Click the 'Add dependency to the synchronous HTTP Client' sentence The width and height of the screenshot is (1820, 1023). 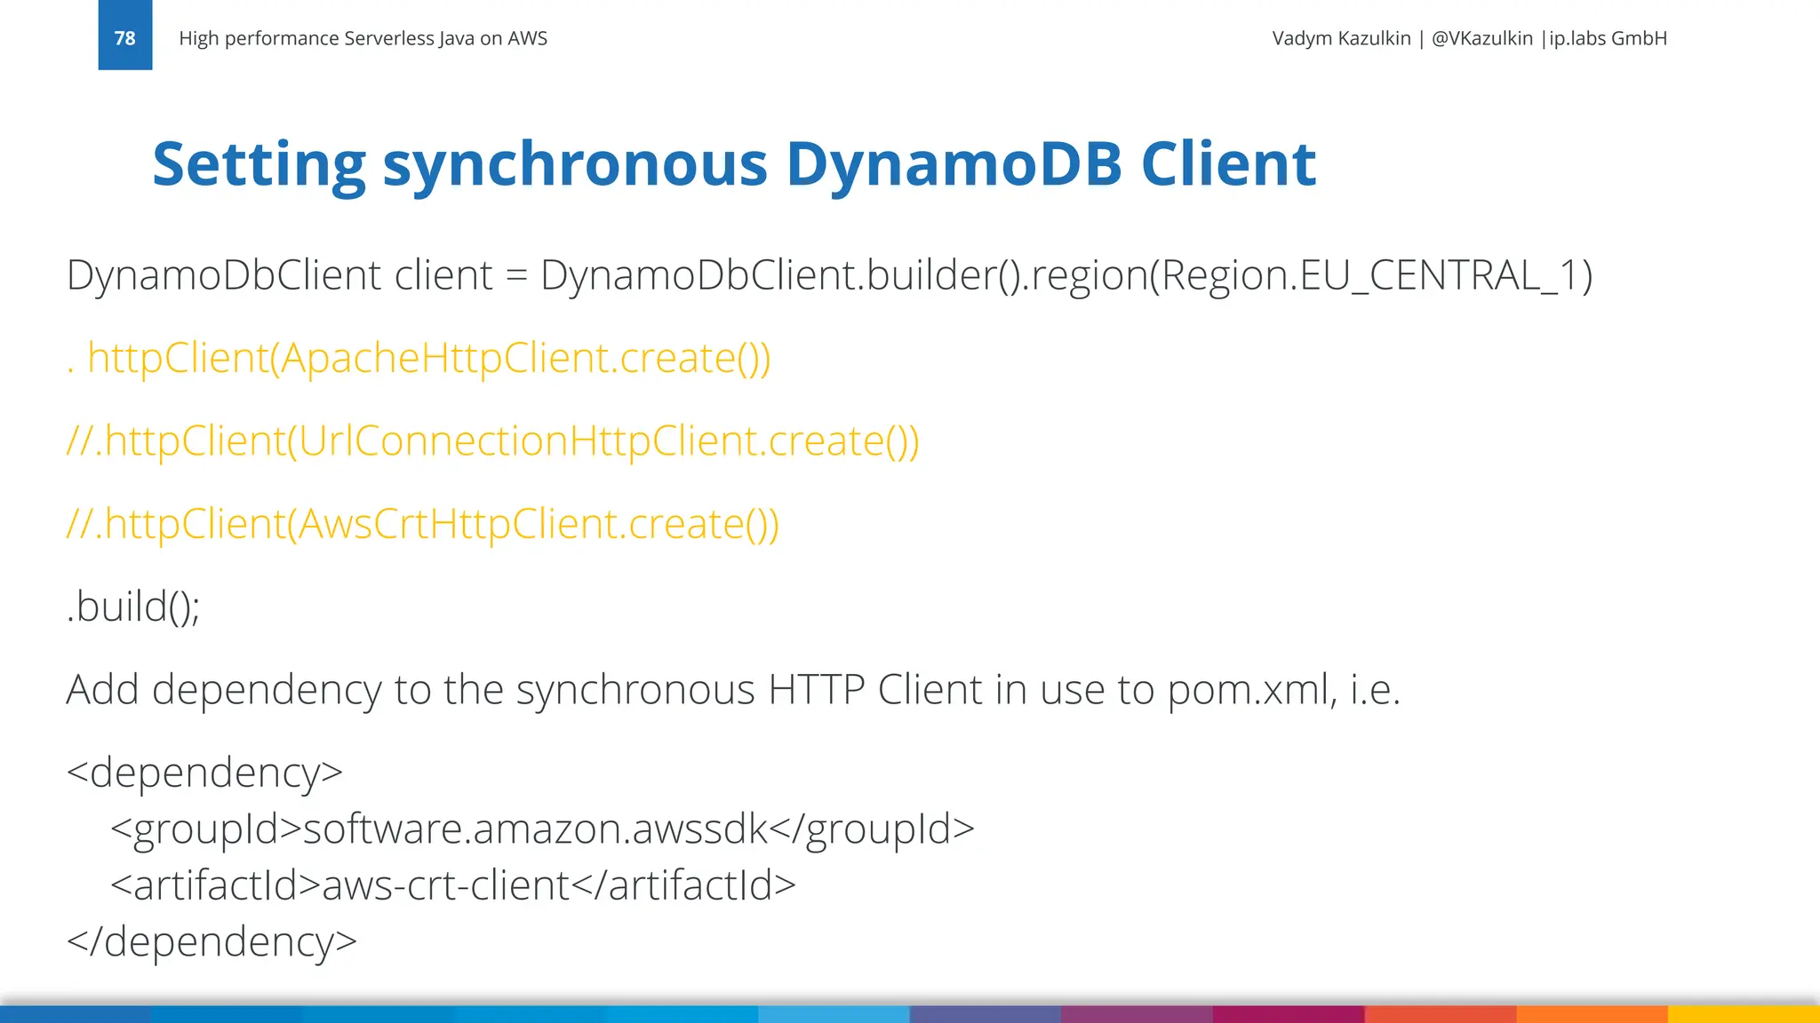click(x=733, y=690)
